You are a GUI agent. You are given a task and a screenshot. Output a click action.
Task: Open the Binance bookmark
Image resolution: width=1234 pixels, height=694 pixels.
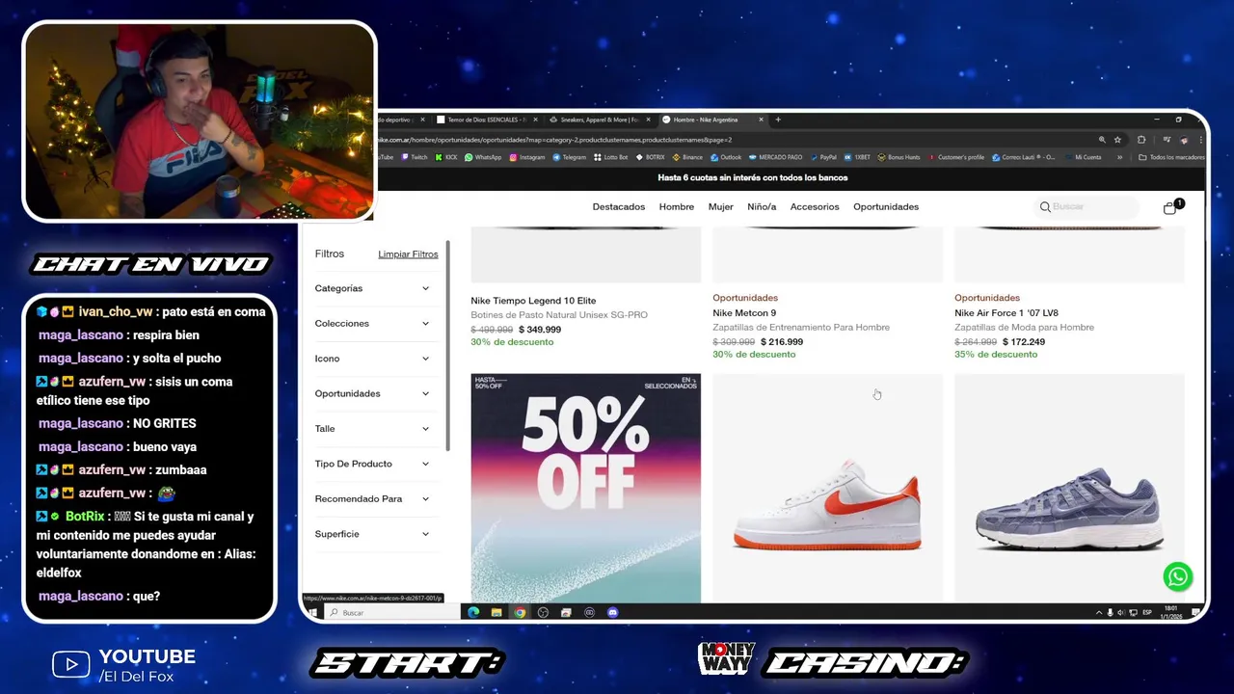[687, 157]
